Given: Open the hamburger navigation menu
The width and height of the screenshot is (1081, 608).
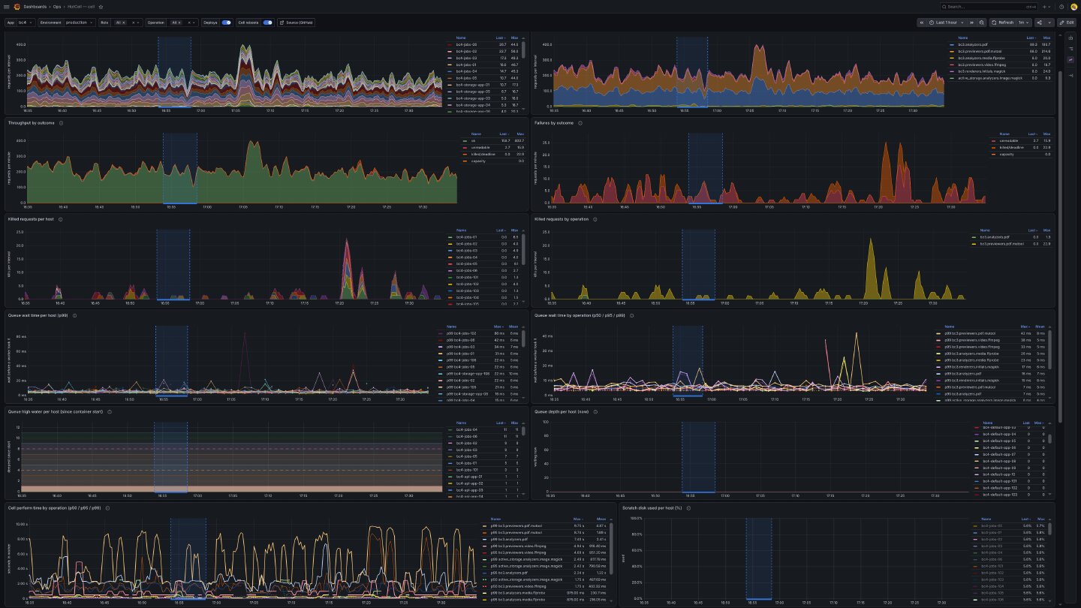Looking at the screenshot, I should click(x=7, y=7).
